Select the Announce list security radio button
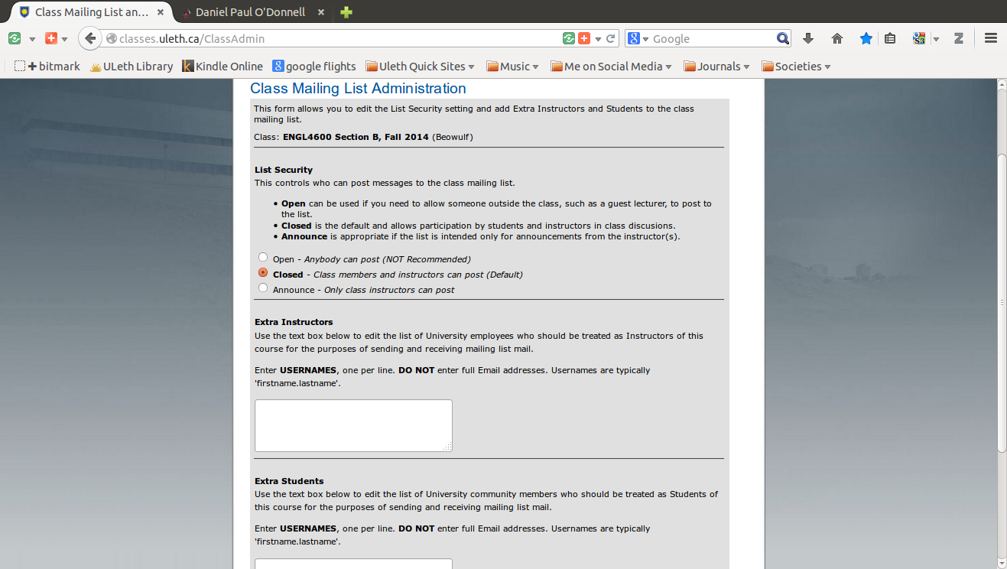The height and width of the screenshot is (569, 1007). click(x=263, y=288)
